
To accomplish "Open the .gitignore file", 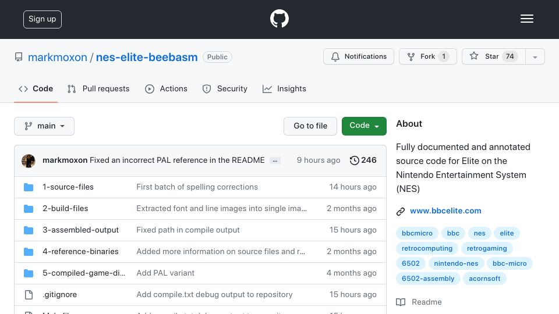I will (x=59, y=295).
